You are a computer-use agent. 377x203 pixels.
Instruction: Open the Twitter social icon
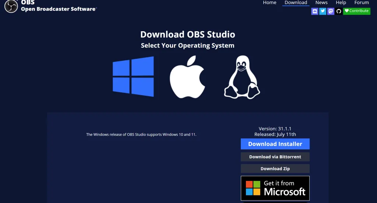click(x=323, y=11)
